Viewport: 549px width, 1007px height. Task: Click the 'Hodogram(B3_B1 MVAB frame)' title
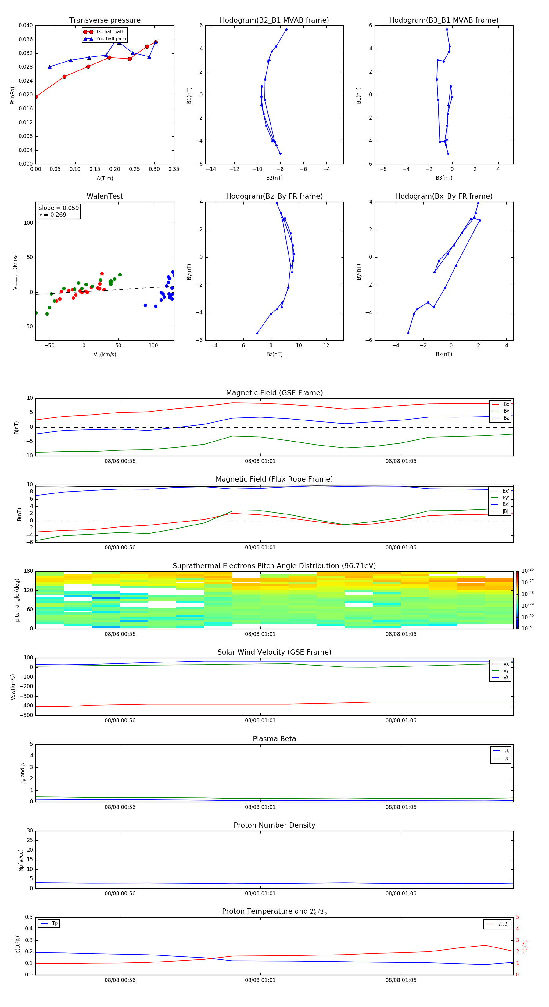click(x=444, y=20)
